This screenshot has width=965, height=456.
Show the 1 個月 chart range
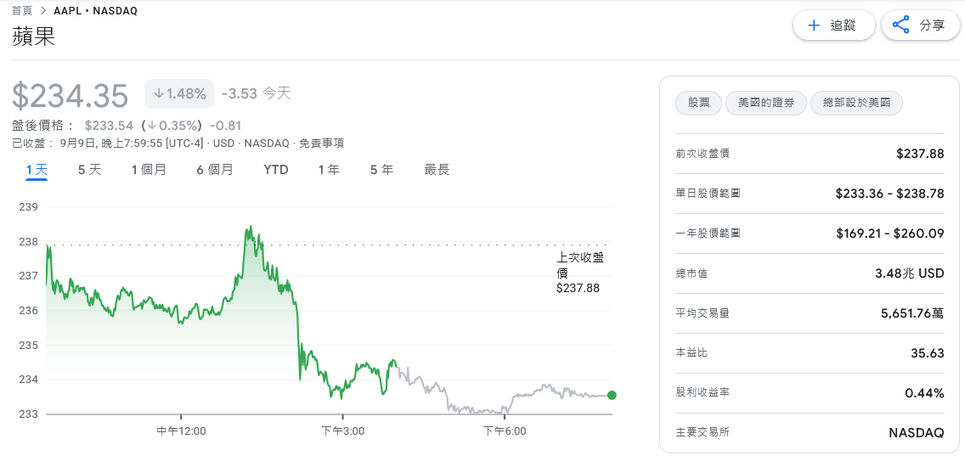pos(149,170)
